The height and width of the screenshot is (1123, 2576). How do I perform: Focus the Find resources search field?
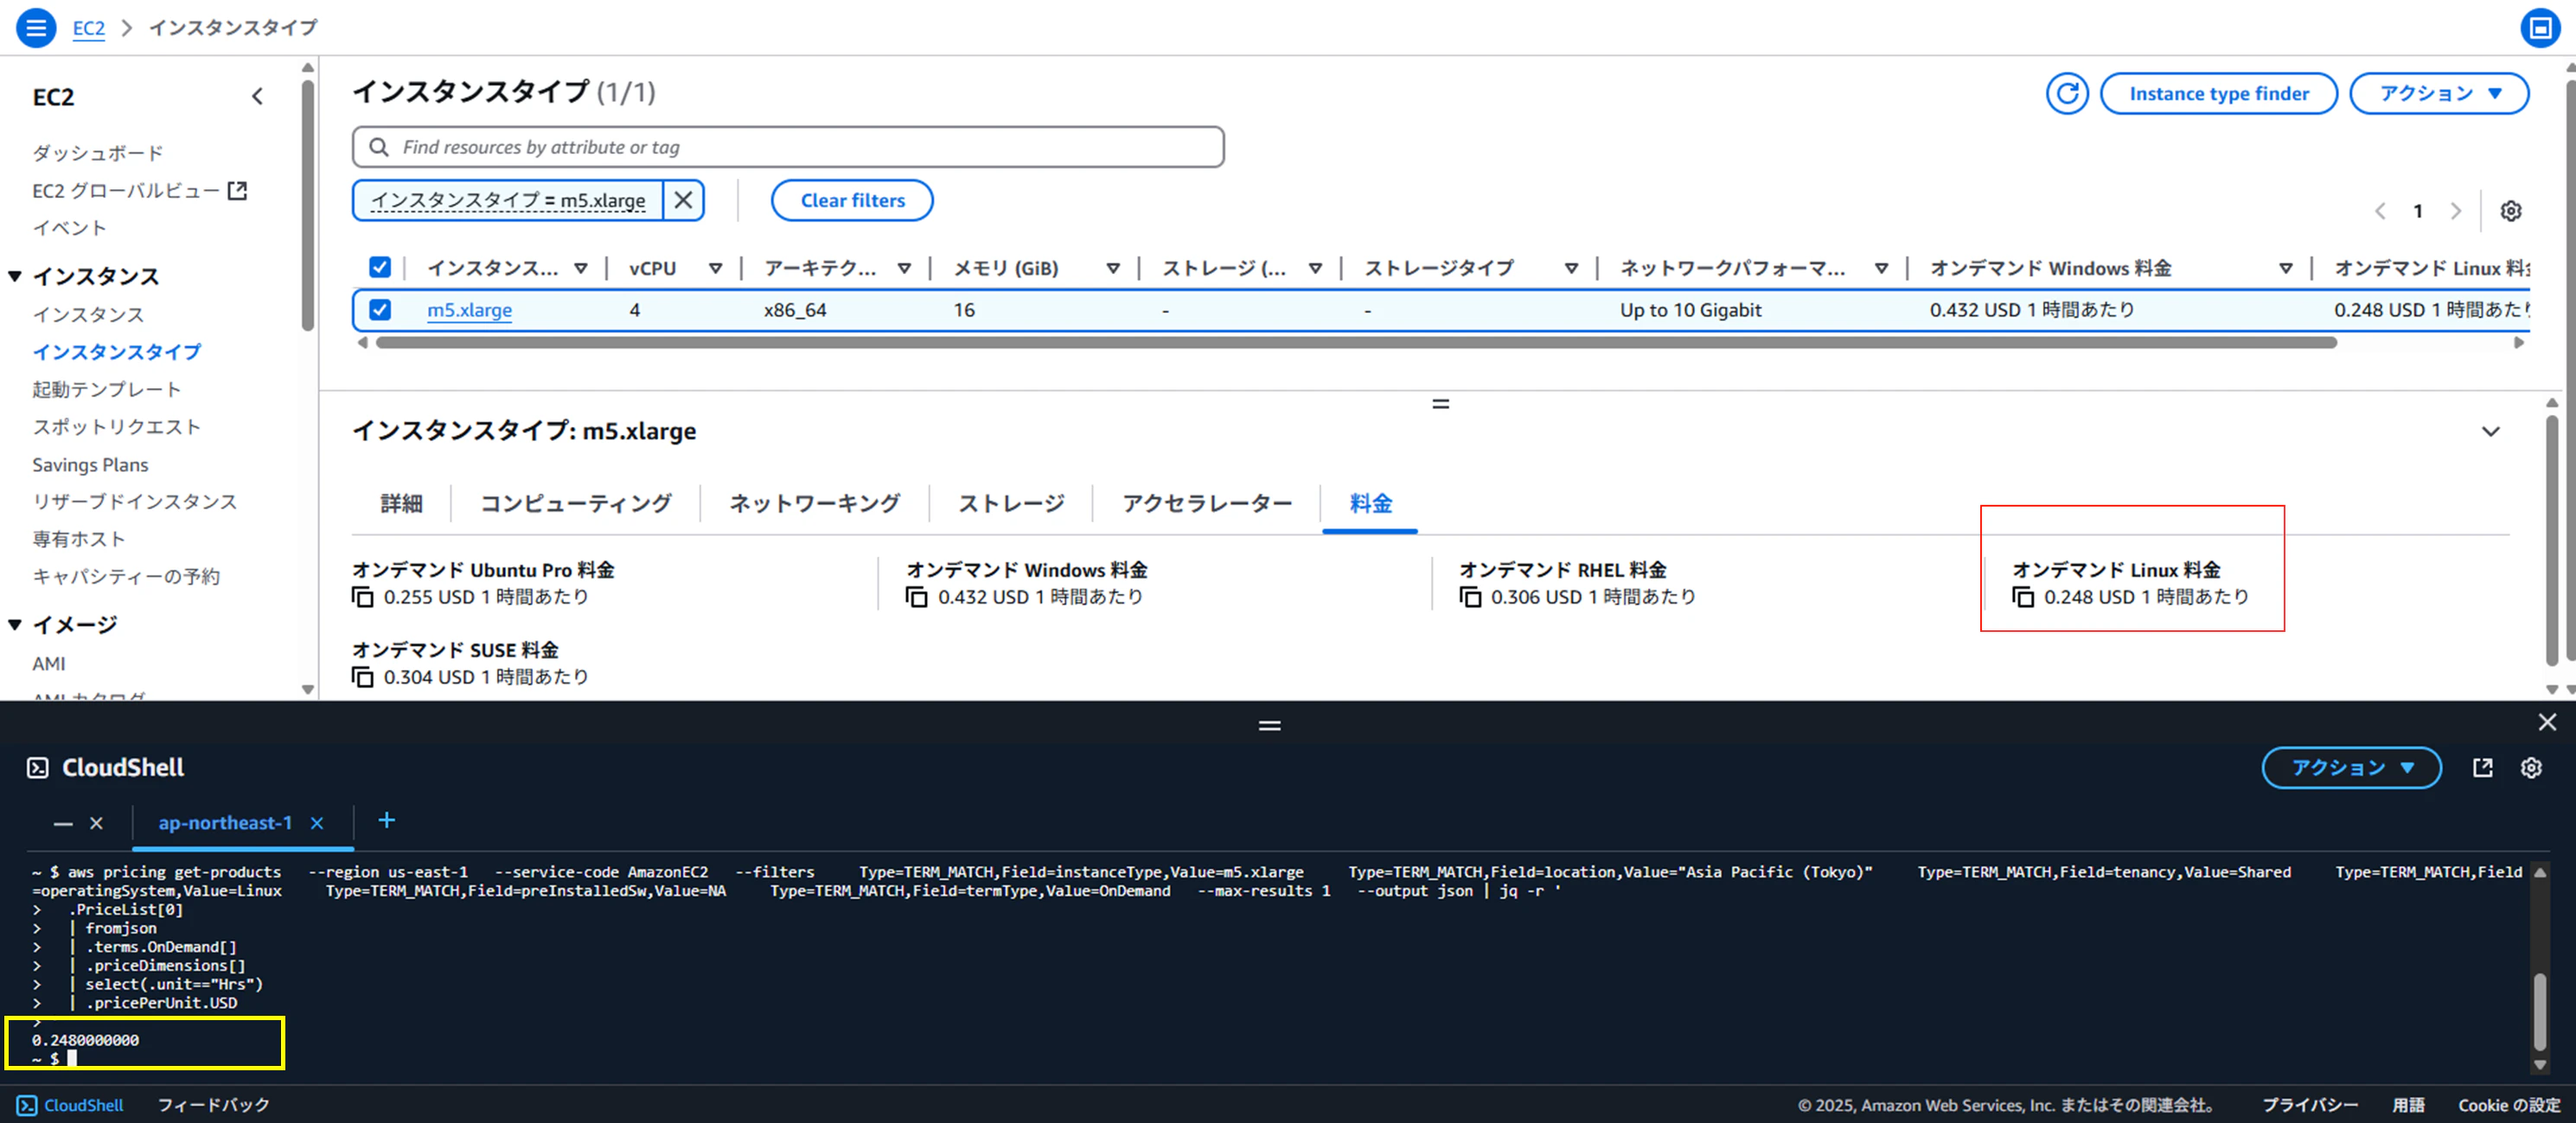788,147
